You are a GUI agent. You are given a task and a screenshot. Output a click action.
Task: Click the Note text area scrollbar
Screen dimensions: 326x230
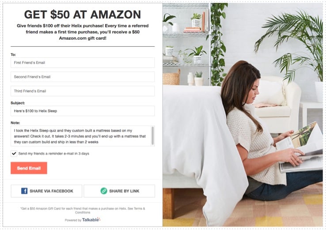coord(153,136)
